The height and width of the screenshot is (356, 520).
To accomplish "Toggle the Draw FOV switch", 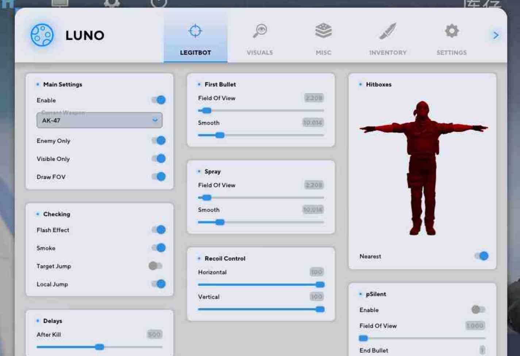I will pyautogui.click(x=159, y=177).
